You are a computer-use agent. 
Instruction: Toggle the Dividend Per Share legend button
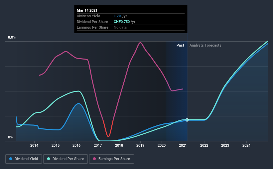66,159
